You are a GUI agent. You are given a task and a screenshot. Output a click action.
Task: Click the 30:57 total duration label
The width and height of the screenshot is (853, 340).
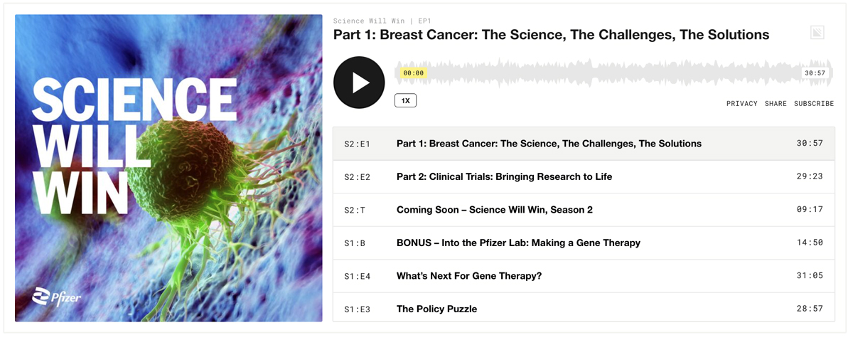tap(815, 73)
